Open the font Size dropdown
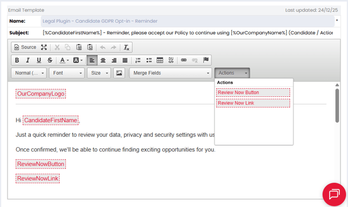The width and height of the screenshot is (348, 207). point(99,73)
